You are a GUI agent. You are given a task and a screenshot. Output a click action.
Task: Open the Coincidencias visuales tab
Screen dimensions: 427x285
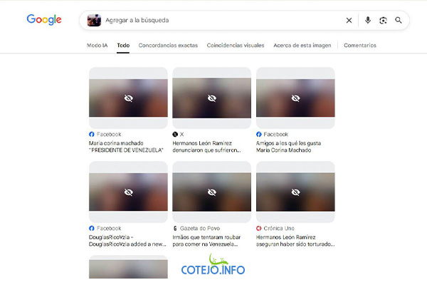click(236, 46)
